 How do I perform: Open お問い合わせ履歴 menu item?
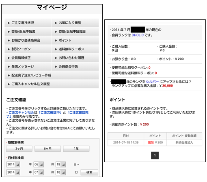click(x=75, y=58)
